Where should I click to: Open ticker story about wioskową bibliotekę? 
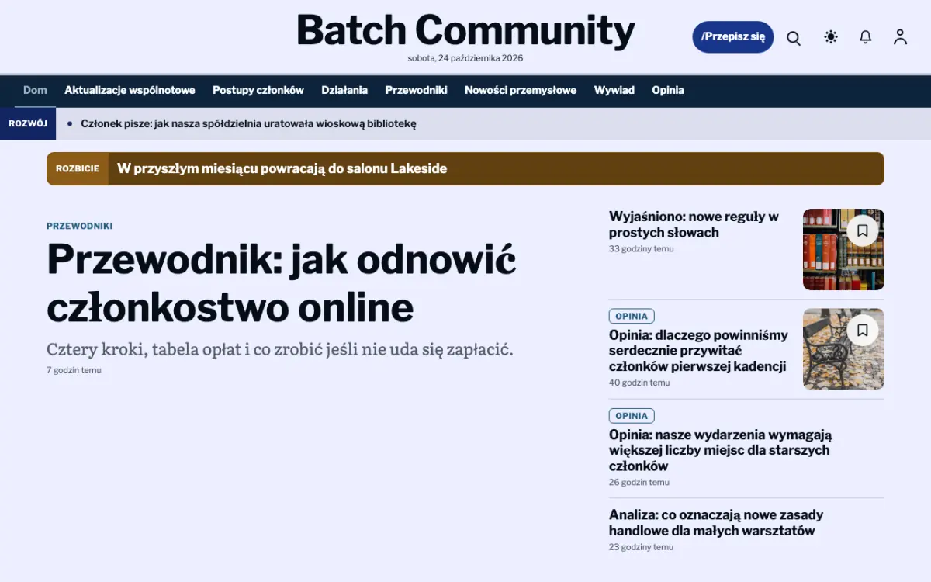point(248,123)
